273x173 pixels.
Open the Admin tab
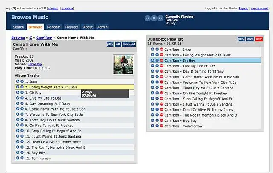(x=102, y=27)
